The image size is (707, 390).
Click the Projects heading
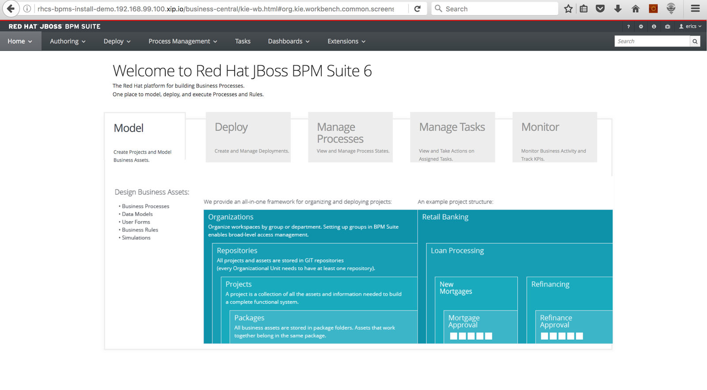click(x=239, y=284)
